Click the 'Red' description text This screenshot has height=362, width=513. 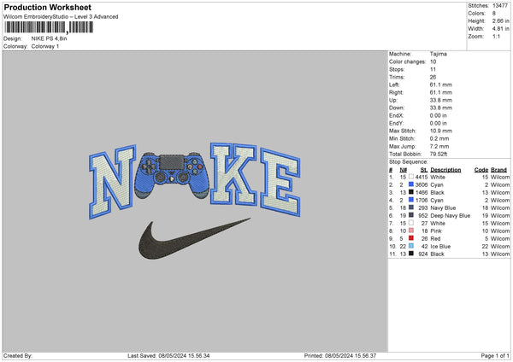(x=435, y=239)
